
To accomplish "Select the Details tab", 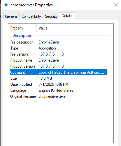I will click(67, 16).
